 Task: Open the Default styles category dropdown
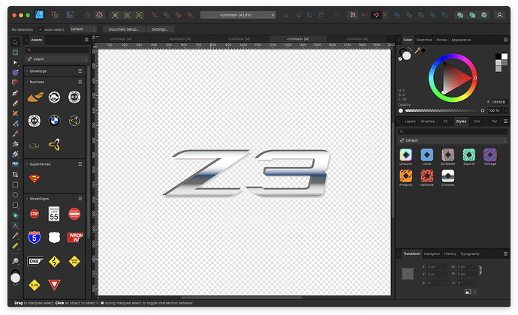click(453, 140)
